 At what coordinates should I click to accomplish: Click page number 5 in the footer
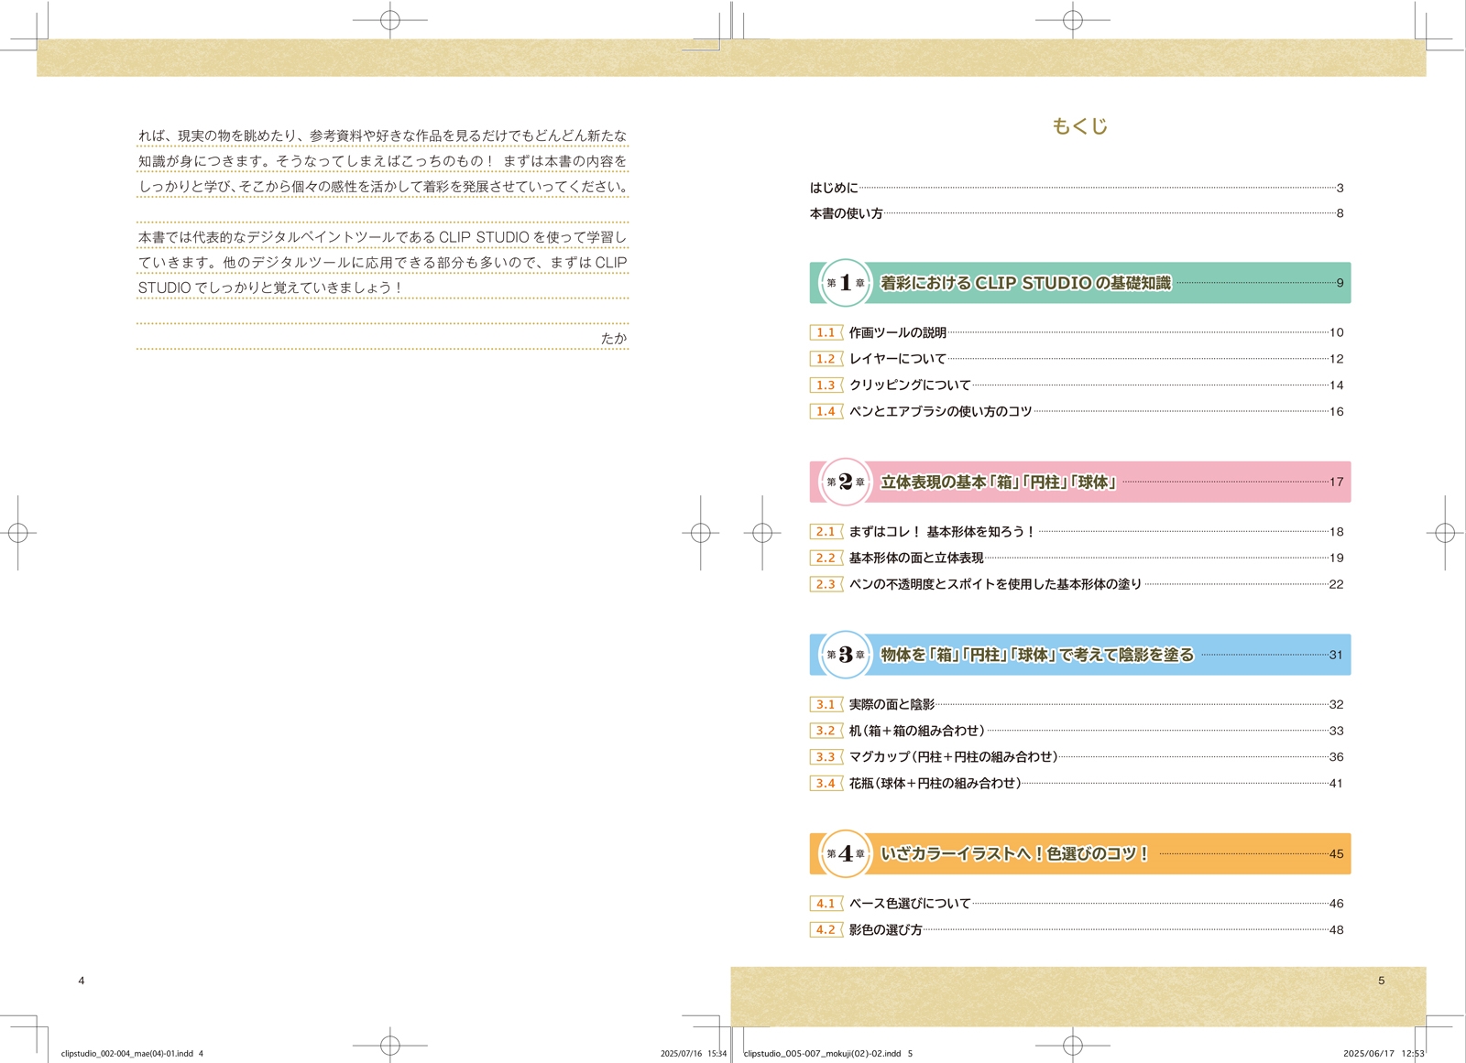(x=1381, y=981)
